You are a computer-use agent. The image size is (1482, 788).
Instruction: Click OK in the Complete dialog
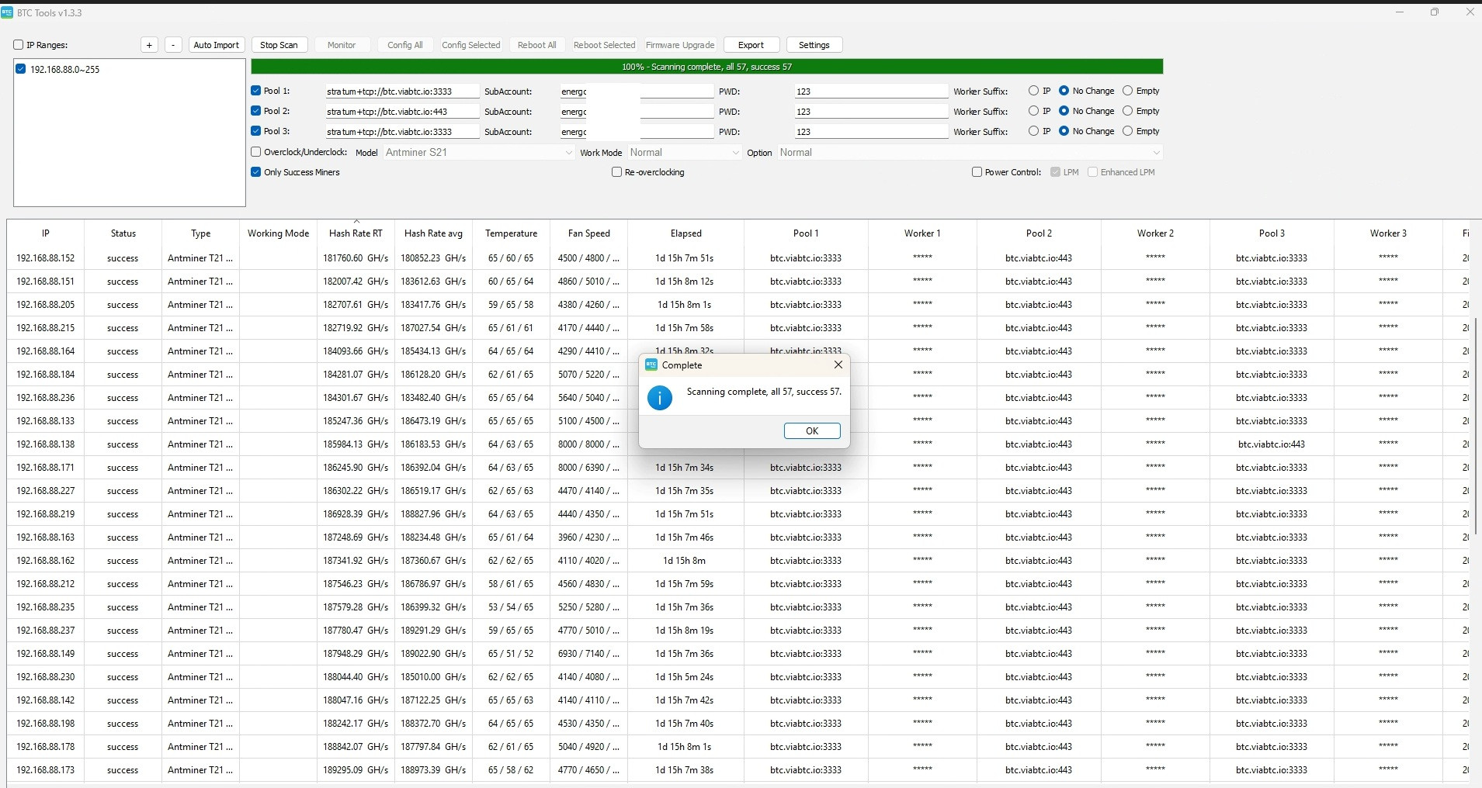click(812, 431)
